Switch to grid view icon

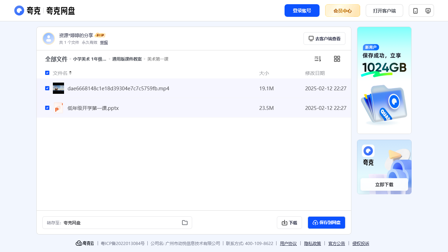click(x=337, y=59)
